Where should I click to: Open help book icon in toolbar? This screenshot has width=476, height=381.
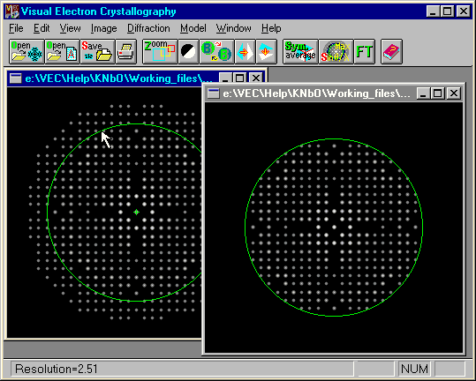click(x=391, y=51)
